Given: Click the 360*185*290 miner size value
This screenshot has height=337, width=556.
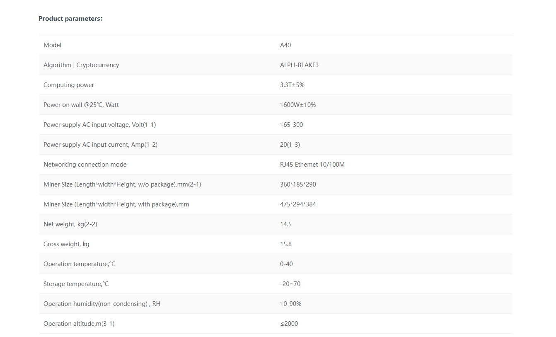Looking at the screenshot, I should [298, 184].
